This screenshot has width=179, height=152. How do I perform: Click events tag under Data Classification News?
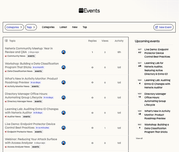[x=38, y=71]
